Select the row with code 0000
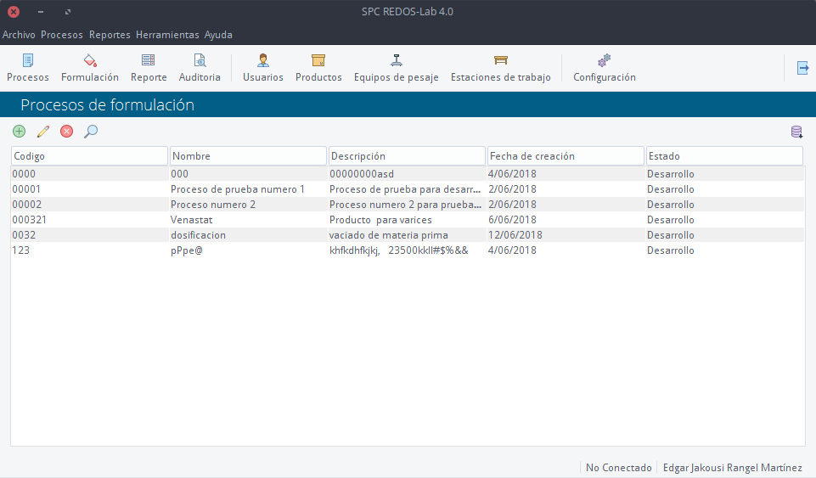Viewport: 816px width, 478px height. pos(408,174)
